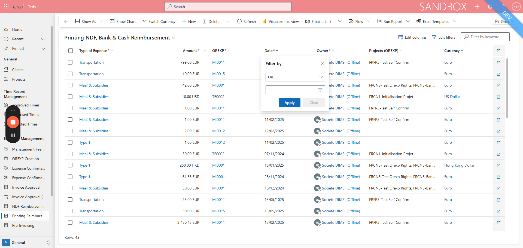The width and height of the screenshot is (523, 248).
Task: Click the Delete toolbar button
Action: pos(211,21)
